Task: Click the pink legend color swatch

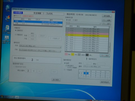Action: click(66, 54)
